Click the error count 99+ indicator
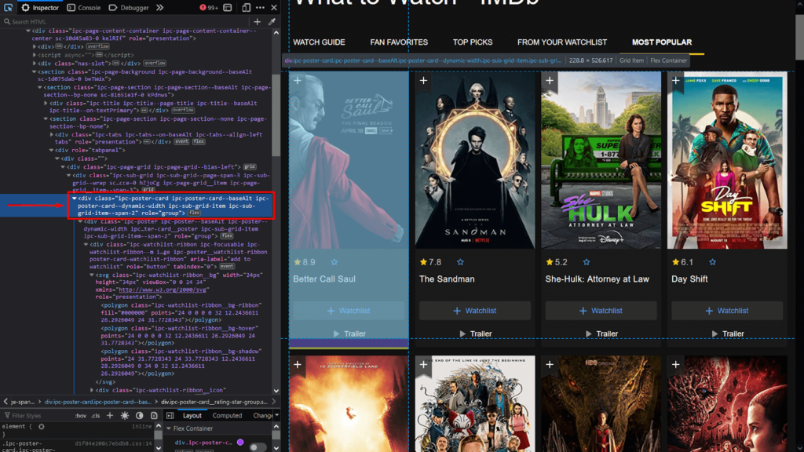The image size is (804, 452). [208, 7]
